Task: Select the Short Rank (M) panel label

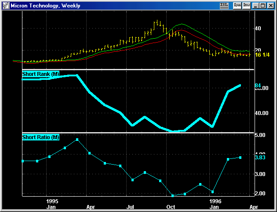Action: 40,74
